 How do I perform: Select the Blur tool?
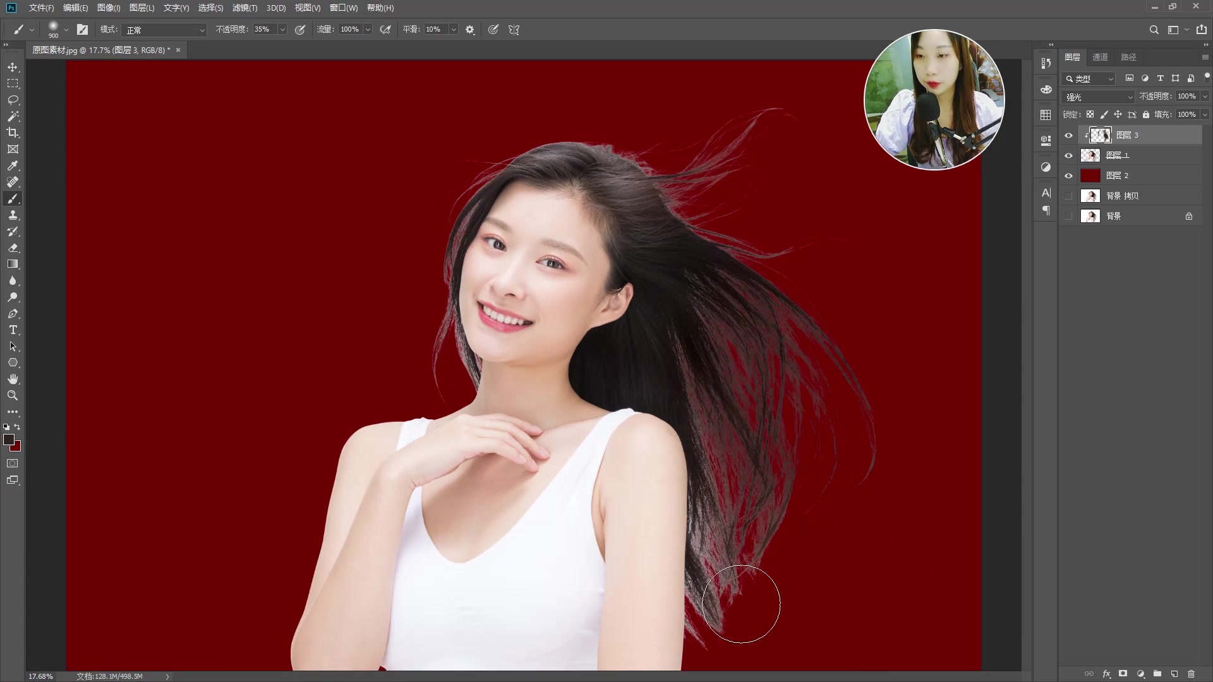(x=13, y=280)
